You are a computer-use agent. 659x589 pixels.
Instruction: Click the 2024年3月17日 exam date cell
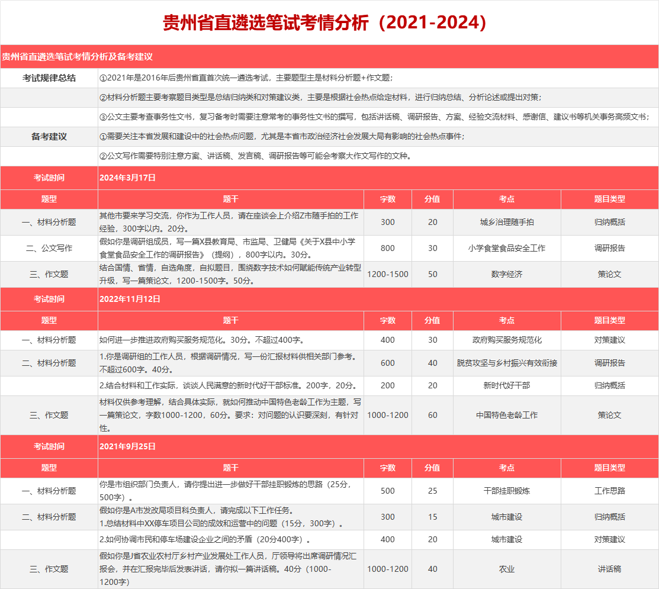click(x=128, y=177)
